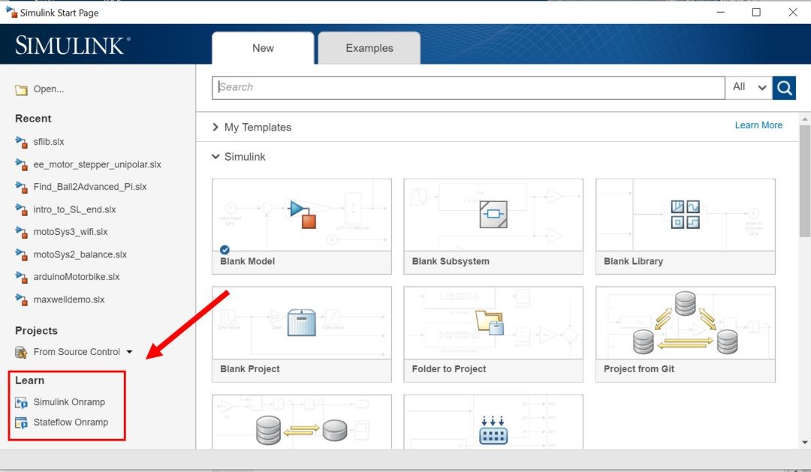Expand the My Templates section

pos(216,127)
